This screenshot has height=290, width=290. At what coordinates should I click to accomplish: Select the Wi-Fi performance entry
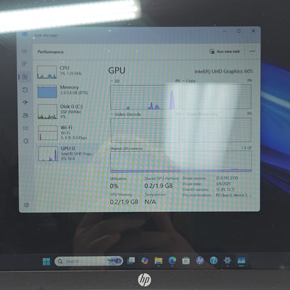coord(68,132)
